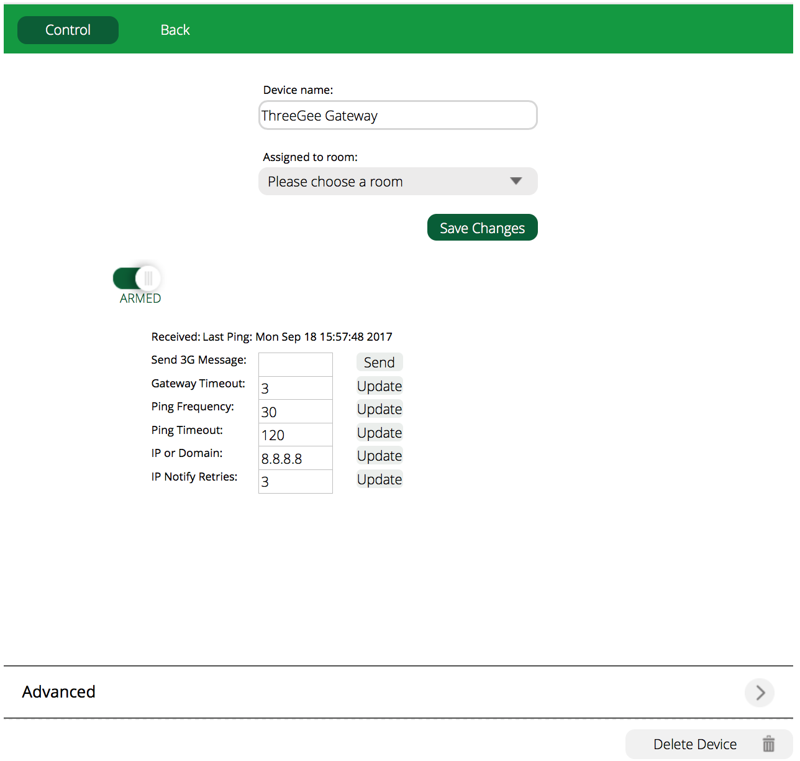Update the Ping Timeout setting
Viewport: 800px width, 761px height.
pyautogui.click(x=380, y=433)
